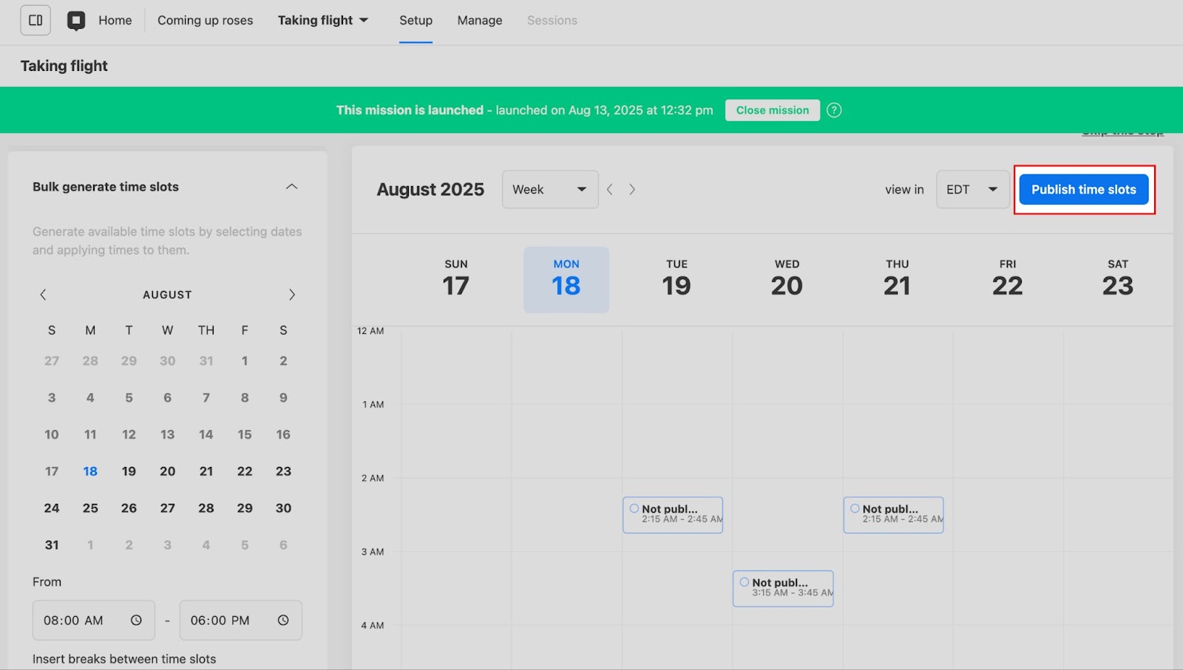Open the Week view dropdown
The height and width of the screenshot is (670, 1183).
549,190
